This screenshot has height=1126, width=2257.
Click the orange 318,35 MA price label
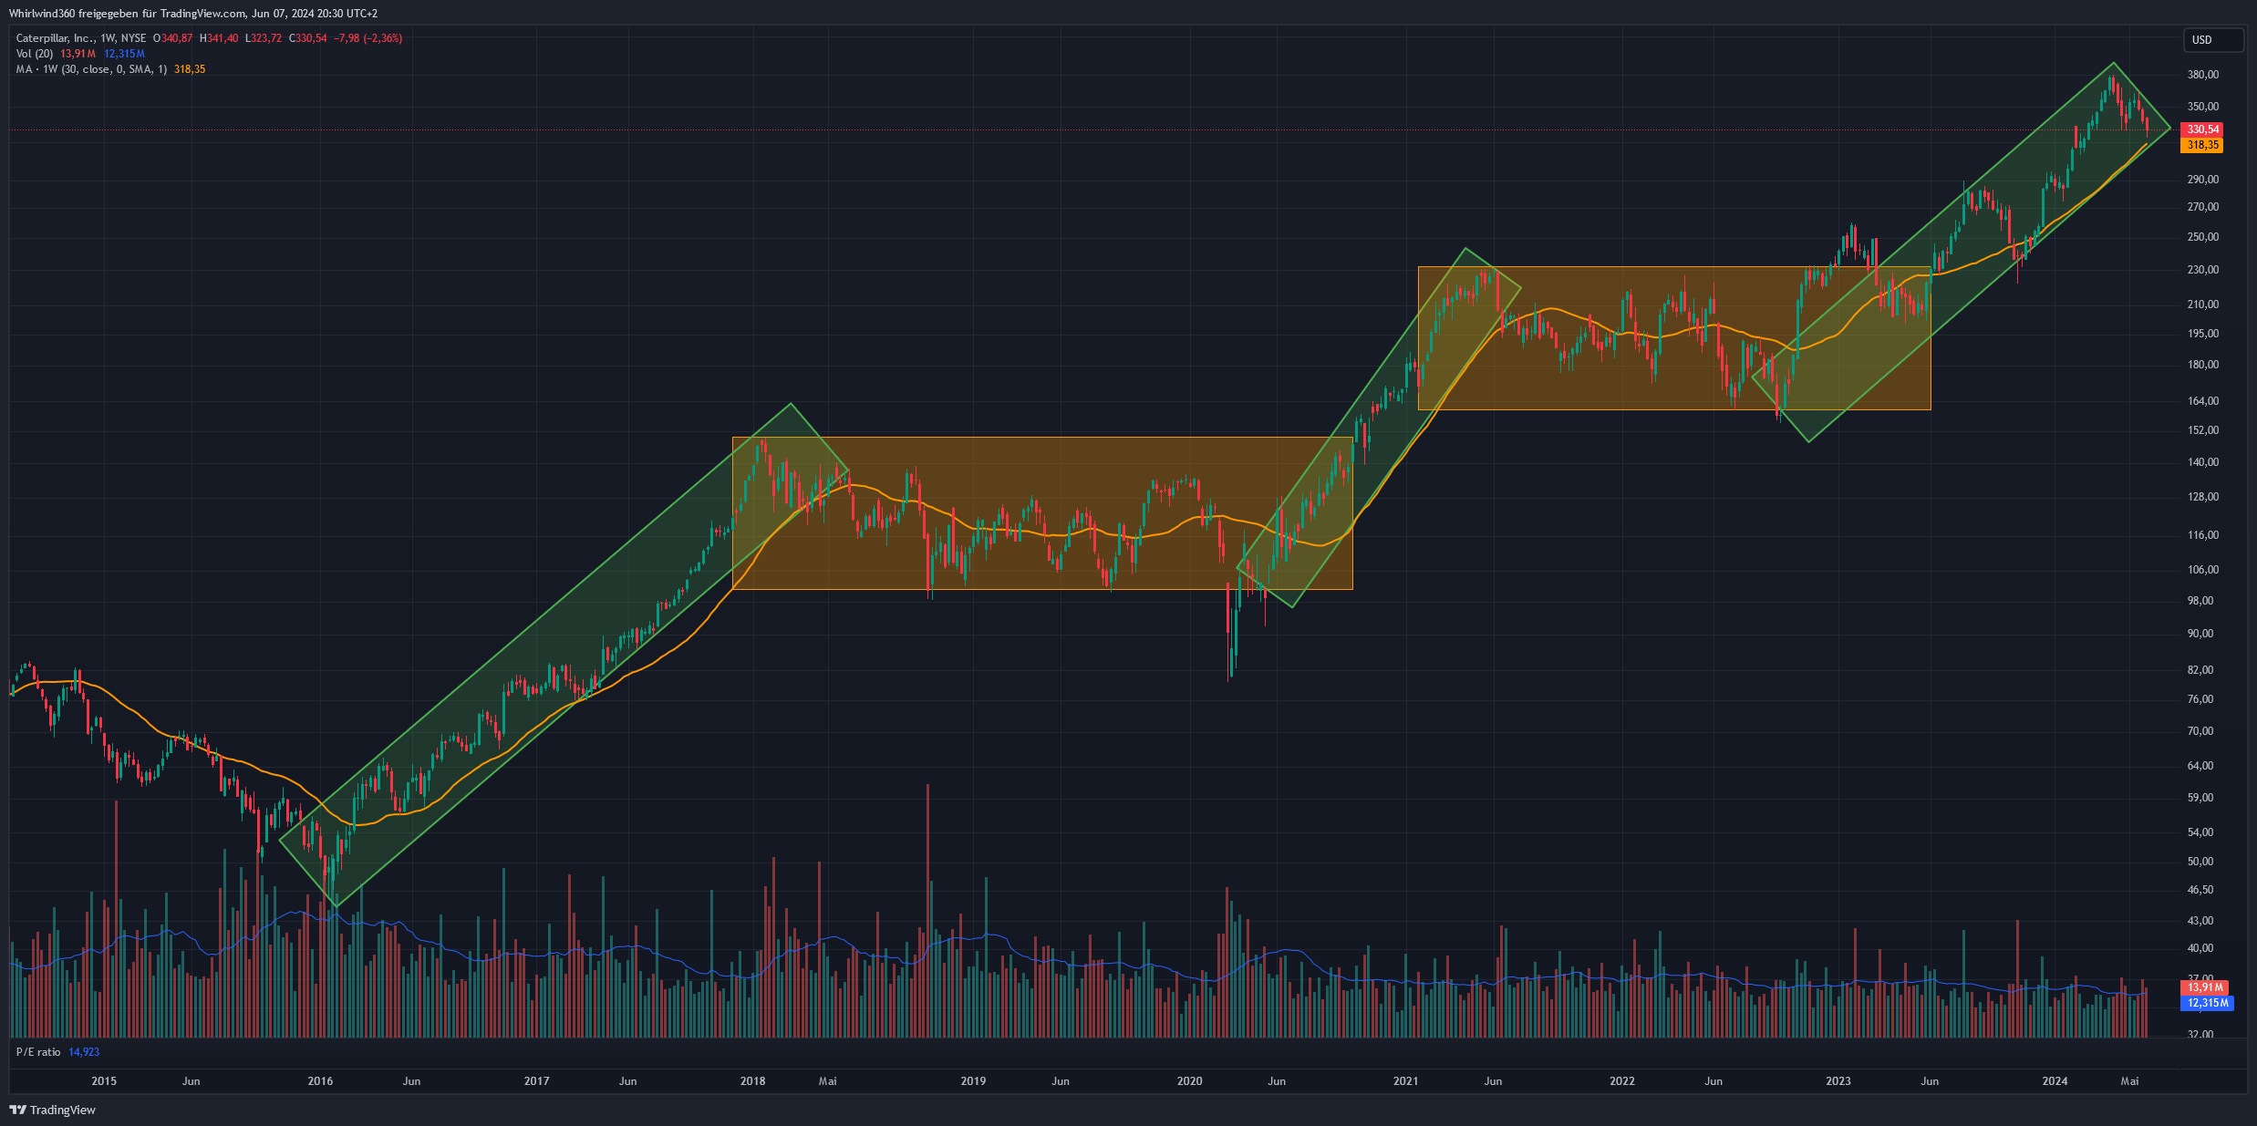pyautogui.click(x=2202, y=145)
